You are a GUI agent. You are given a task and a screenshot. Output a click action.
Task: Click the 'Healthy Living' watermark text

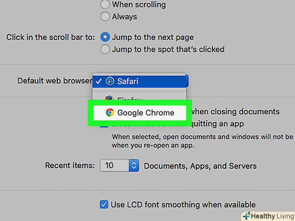(271, 216)
